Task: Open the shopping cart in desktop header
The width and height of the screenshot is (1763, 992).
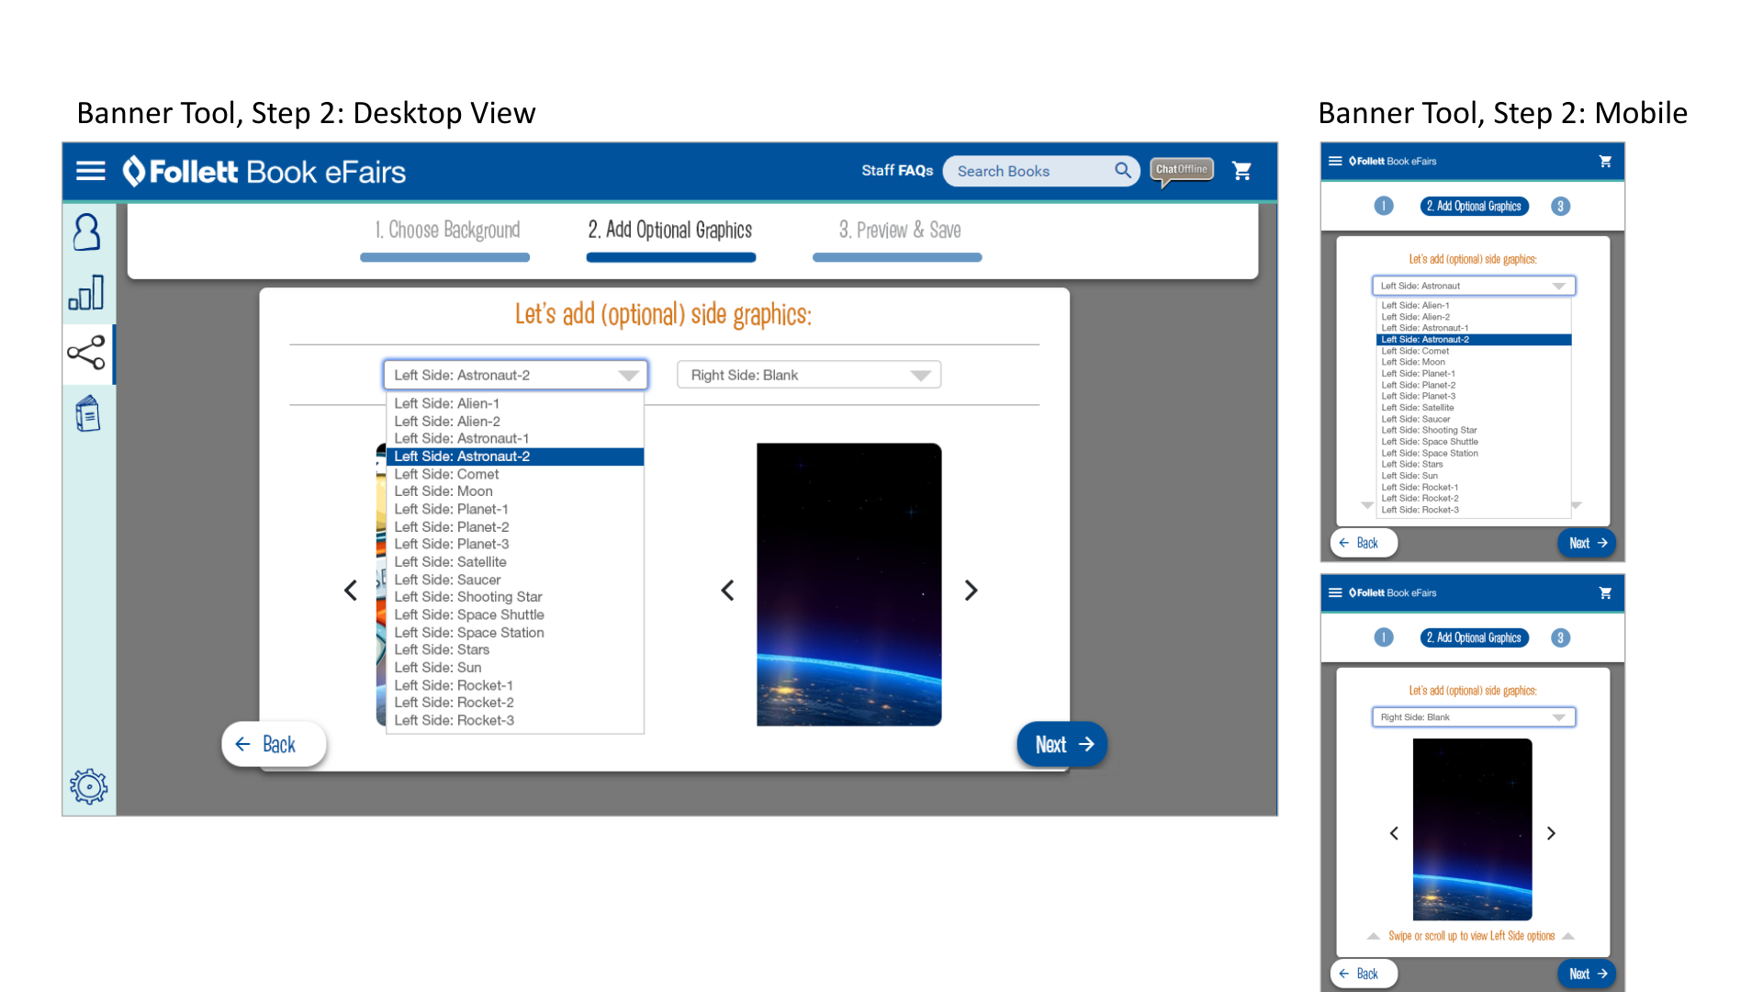Action: pos(1241,170)
